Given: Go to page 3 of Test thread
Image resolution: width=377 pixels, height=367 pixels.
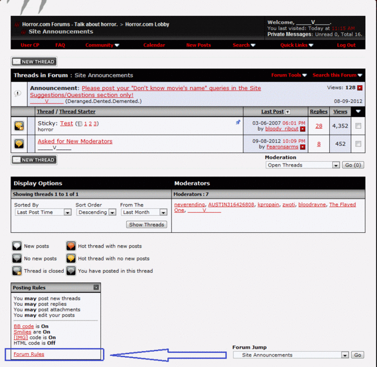Looking at the screenshot, I should click(95, 124).
